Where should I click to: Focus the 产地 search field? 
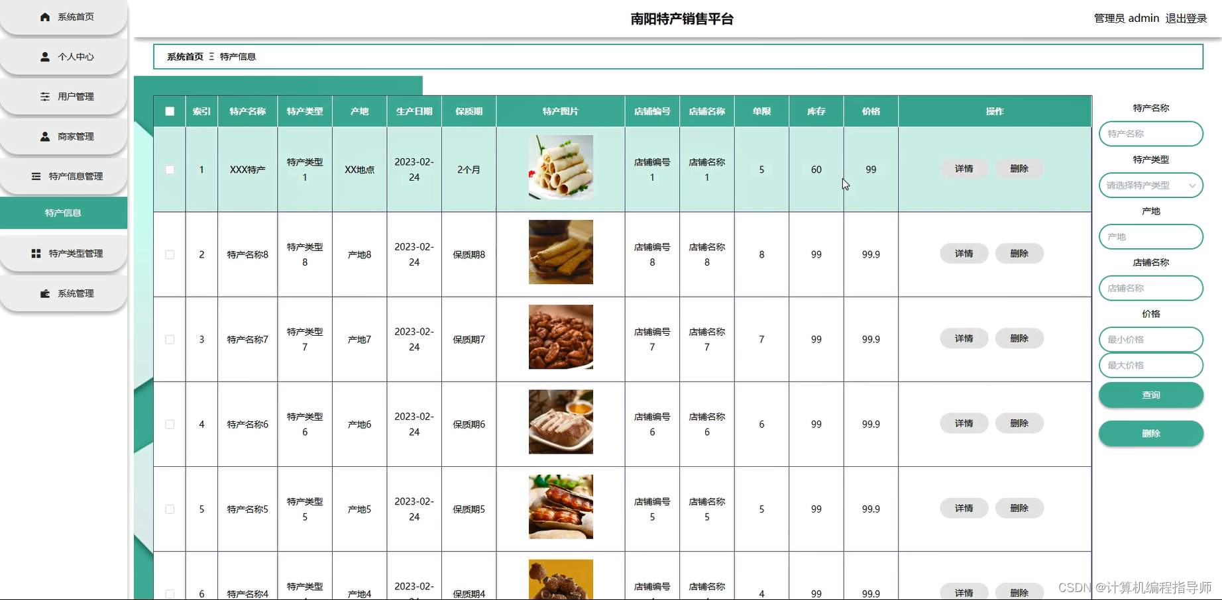pos(1151,236)
